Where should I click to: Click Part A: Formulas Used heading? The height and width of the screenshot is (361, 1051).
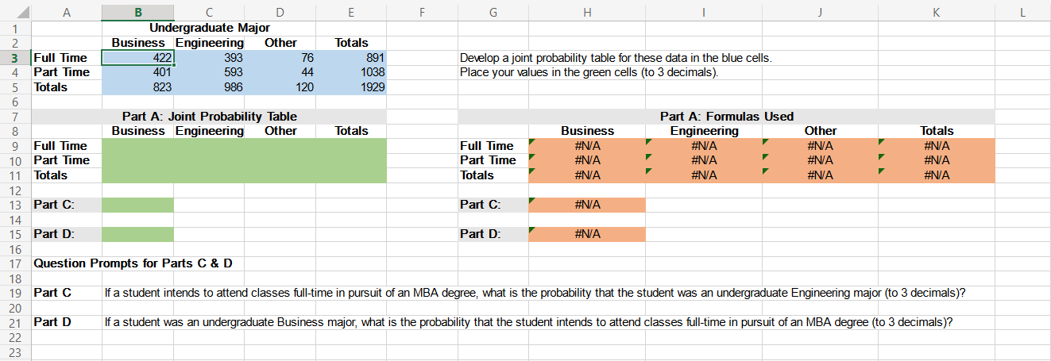click(727, 117)
